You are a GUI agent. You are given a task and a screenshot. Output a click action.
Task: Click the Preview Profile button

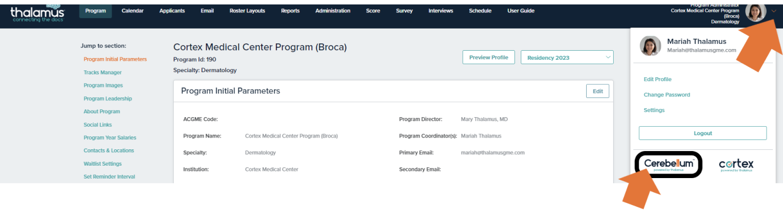489,57
